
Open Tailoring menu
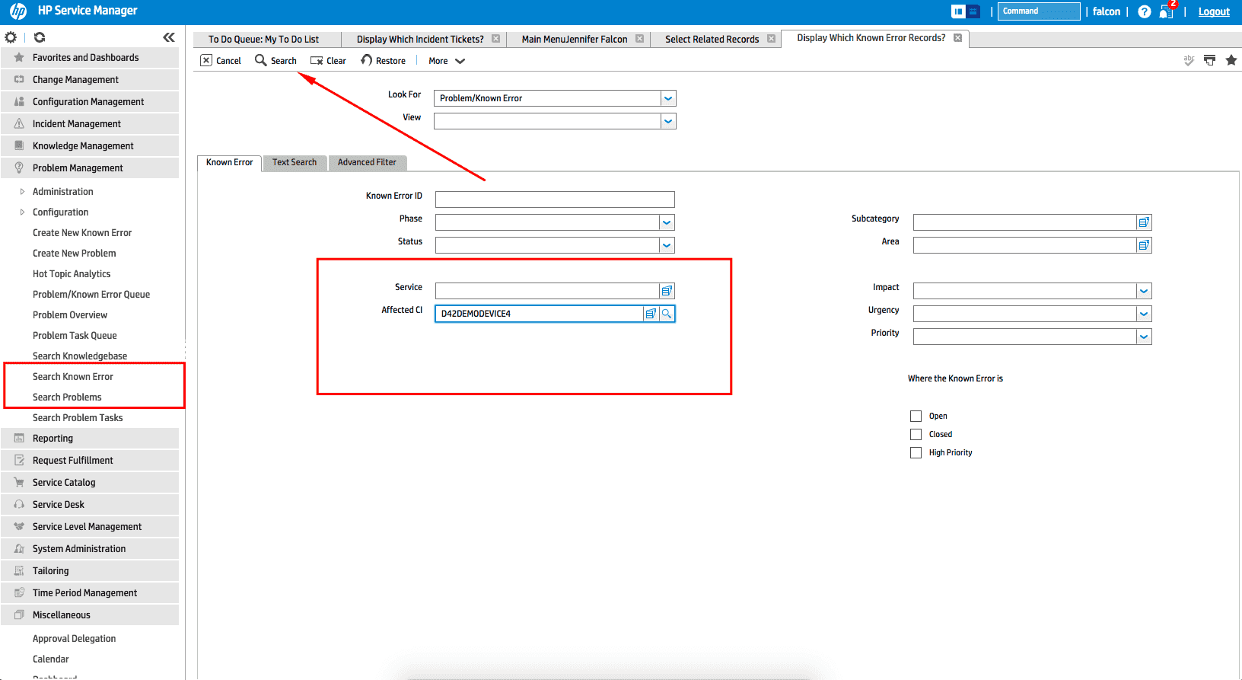click(90, 570)
